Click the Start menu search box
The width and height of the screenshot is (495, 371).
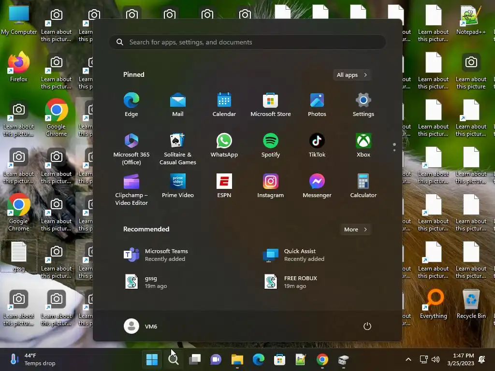click(x=247, y=42)
